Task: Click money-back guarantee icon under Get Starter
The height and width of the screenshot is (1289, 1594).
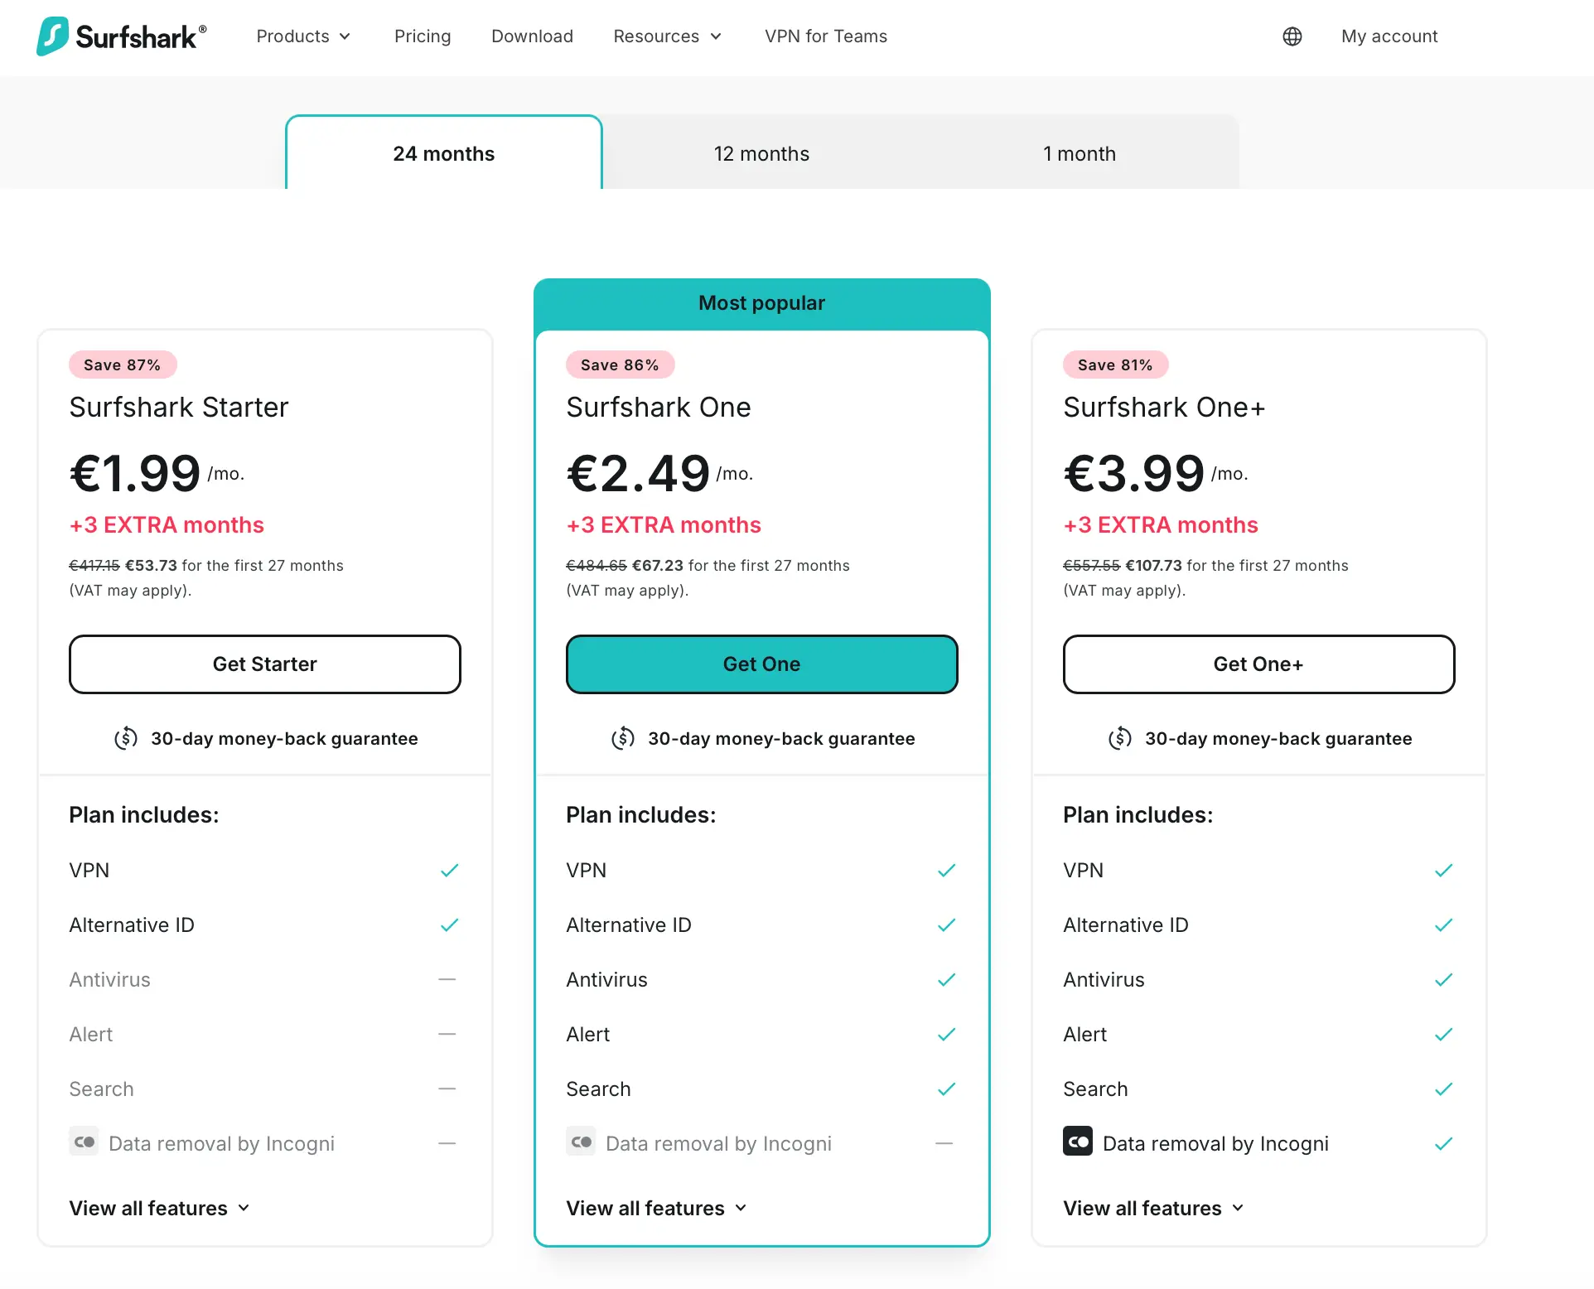Action: click(x=126, y=738)
